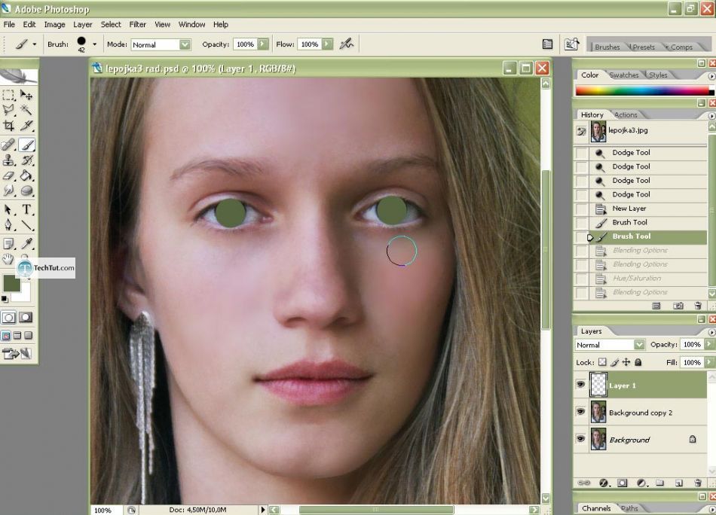Image resolution: width=716 pixels, height=515 pixels.
Task: Open layer blend mode dropdown
Action: point(639,344)
